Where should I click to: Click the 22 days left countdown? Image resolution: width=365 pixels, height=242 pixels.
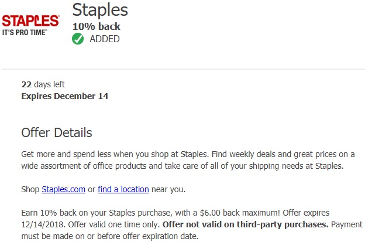pyautogui.click(x=43, y=84)
